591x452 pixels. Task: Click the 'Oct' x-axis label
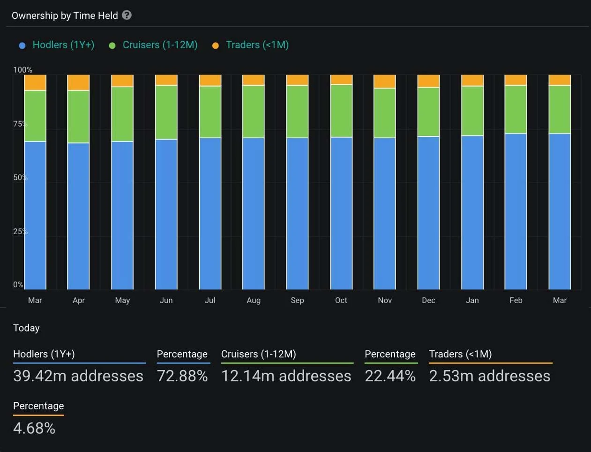(341, 300)
